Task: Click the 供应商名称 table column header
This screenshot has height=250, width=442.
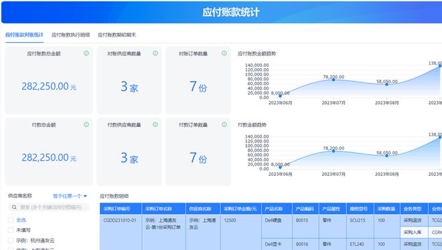Action: tap(203, 209)
